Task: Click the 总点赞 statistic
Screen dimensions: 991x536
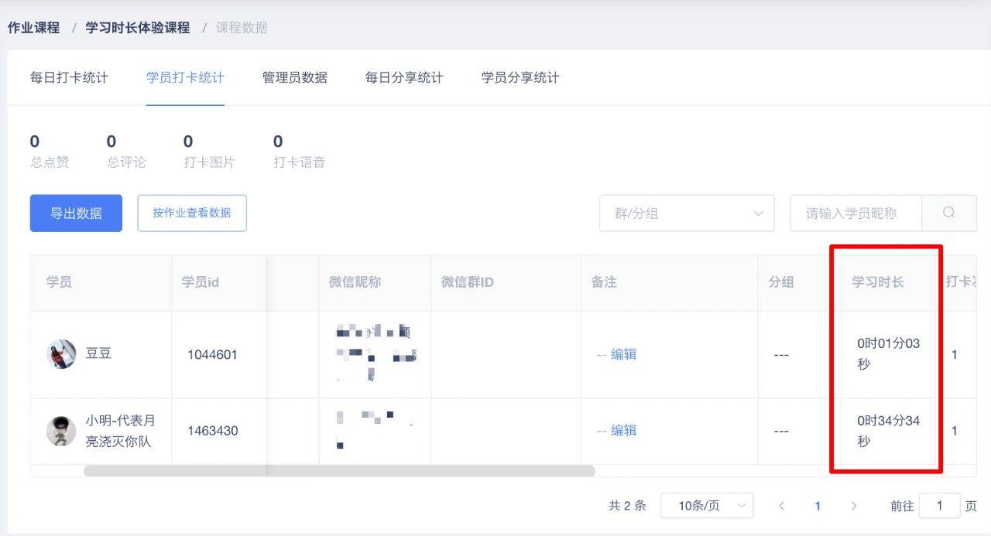Action: pos(50,151)
